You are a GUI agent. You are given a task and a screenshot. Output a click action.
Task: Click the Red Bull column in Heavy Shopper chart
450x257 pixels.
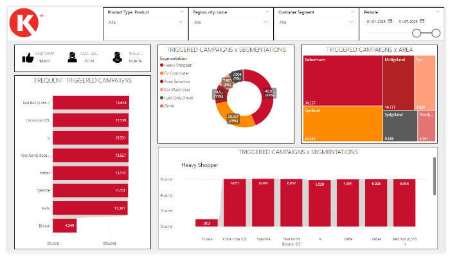[404, 203]
